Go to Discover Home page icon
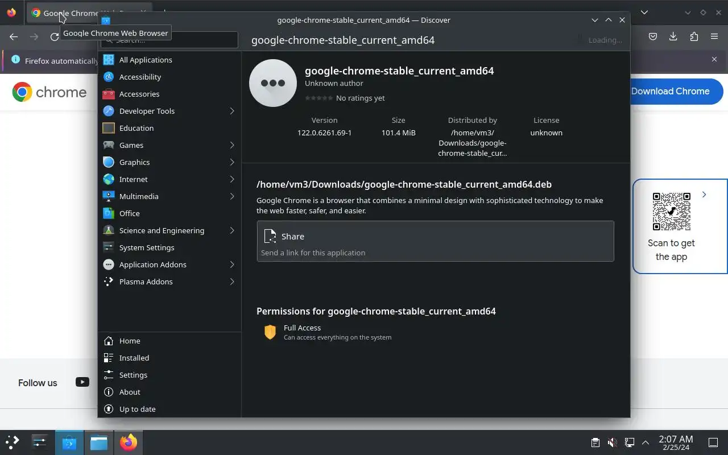The width and height of the screenshot is (728, 455). pyautogui.click(x=109, y=341)
